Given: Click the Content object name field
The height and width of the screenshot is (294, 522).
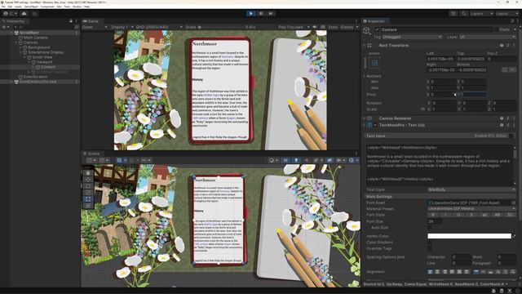Looking at the screenshot, I should (437, 29).
